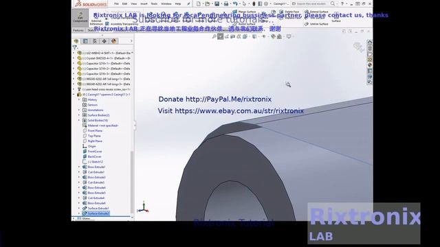Click the Select cursor tool icon
This screenshot has width=440, height=247.
click(x=244, y=4)
